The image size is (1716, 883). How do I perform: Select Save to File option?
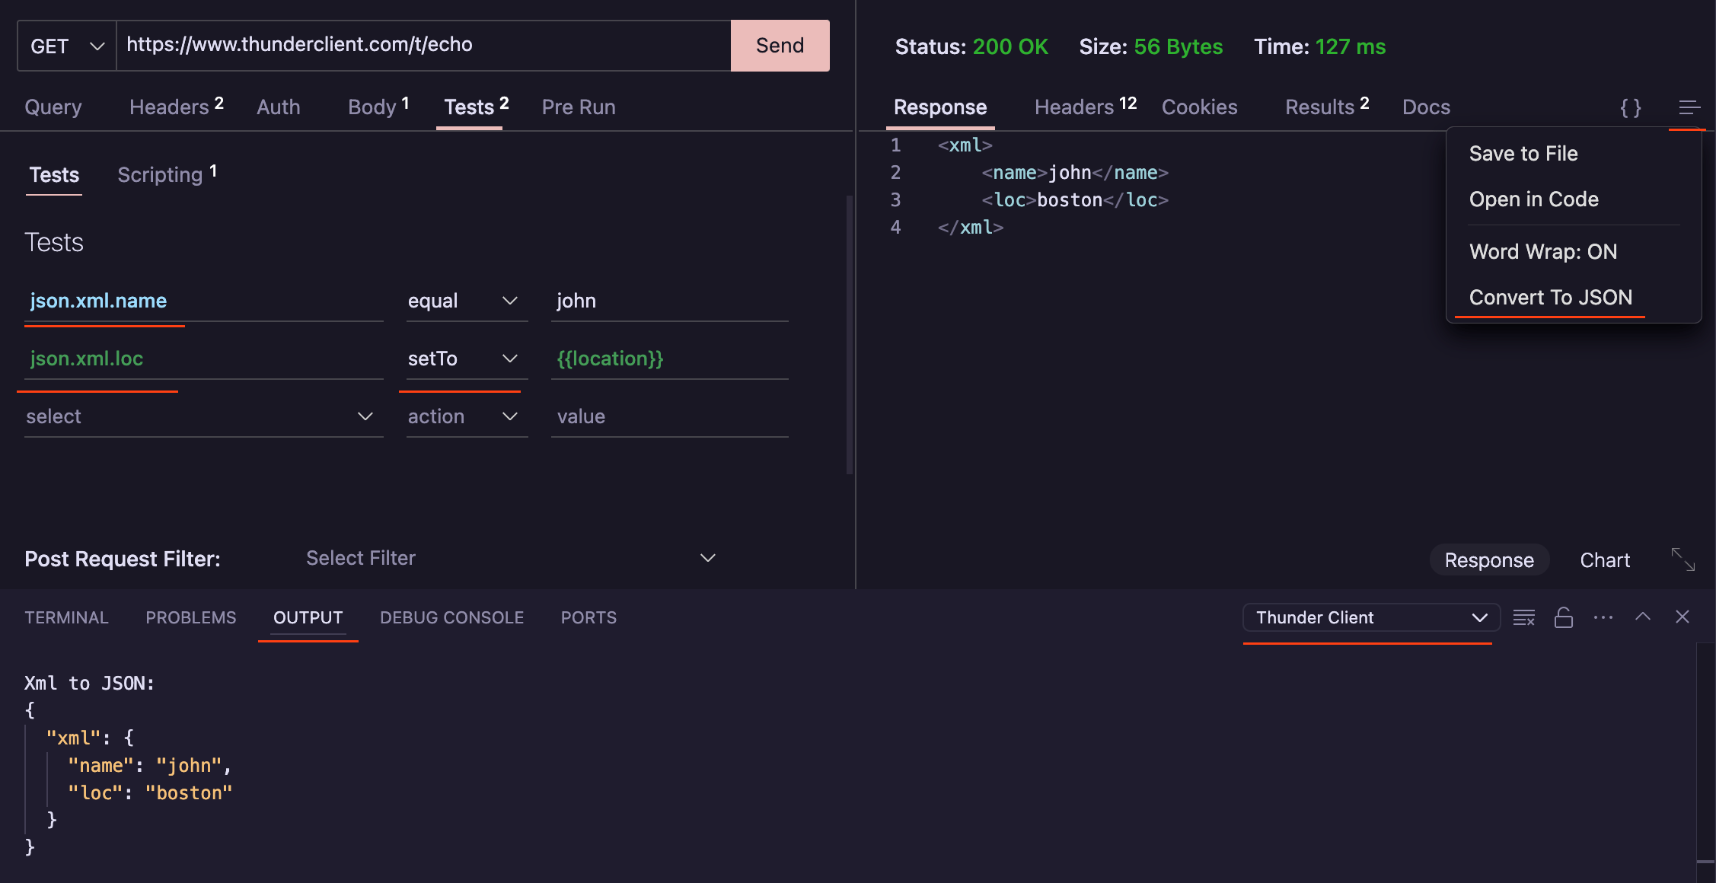point(1523,154)
